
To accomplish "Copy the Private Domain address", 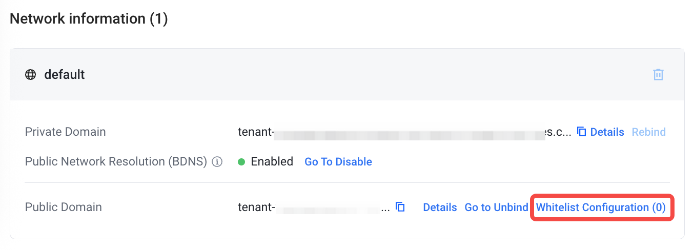I will (581, 132).
